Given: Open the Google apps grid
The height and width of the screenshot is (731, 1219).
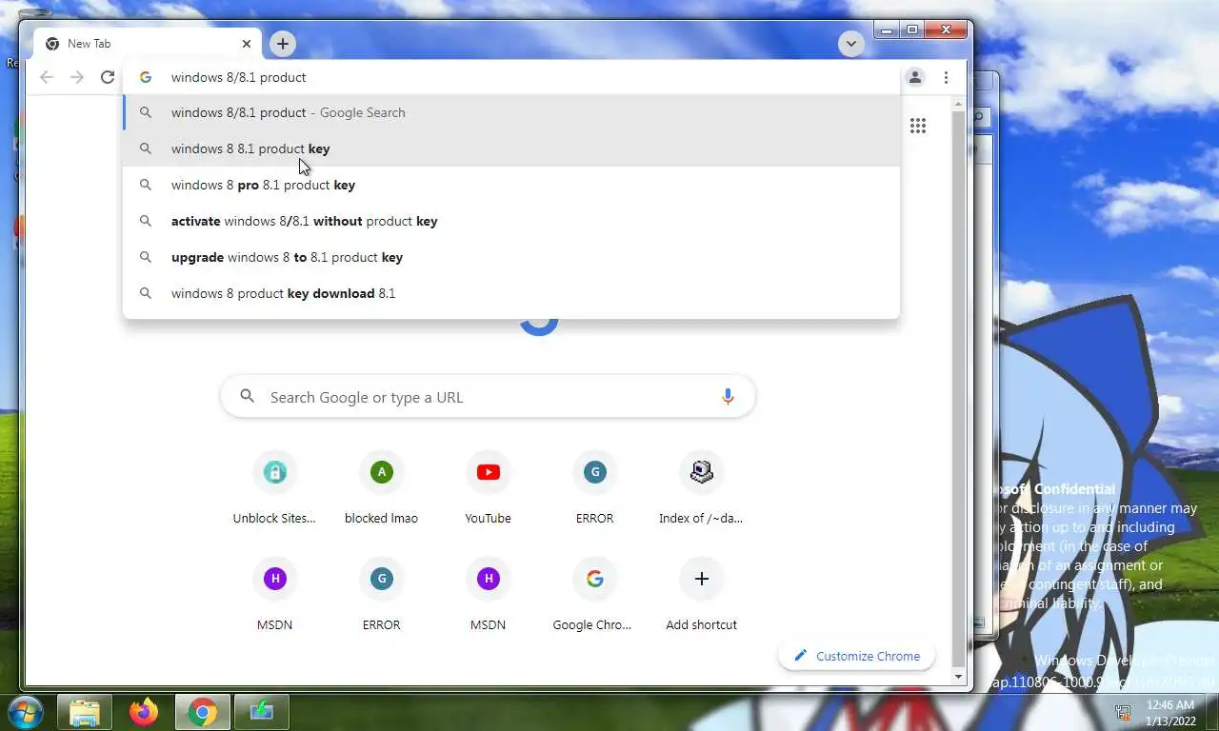Looking at the screenshot, I should [x=918, y=126].
